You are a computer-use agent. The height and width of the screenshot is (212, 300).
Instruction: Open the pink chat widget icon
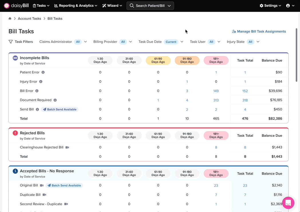coord(288,203)
